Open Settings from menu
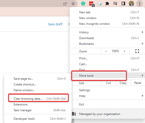The height and width of the screenshot is (123, 145). coord(107,90)
